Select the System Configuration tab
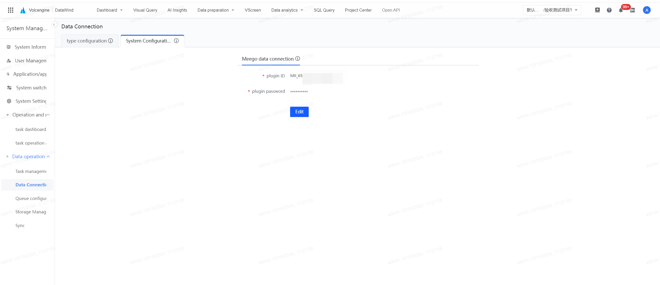Viewport: 660px width, 285px height. pyautogui.click(x=152, y=41)
